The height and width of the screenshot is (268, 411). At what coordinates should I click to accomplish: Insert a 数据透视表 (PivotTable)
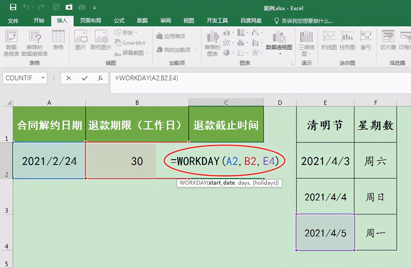(x=11, y=43)
